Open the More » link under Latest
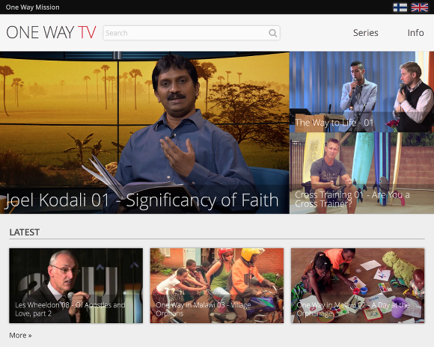 click(x=20, y=335)
